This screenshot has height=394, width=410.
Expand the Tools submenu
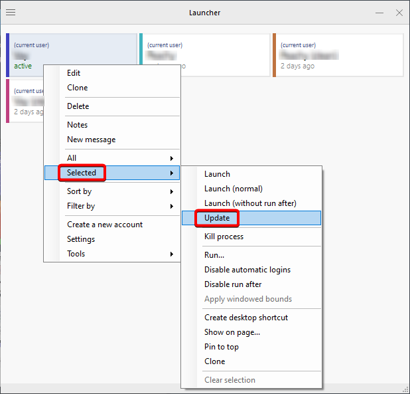(112, 254)
